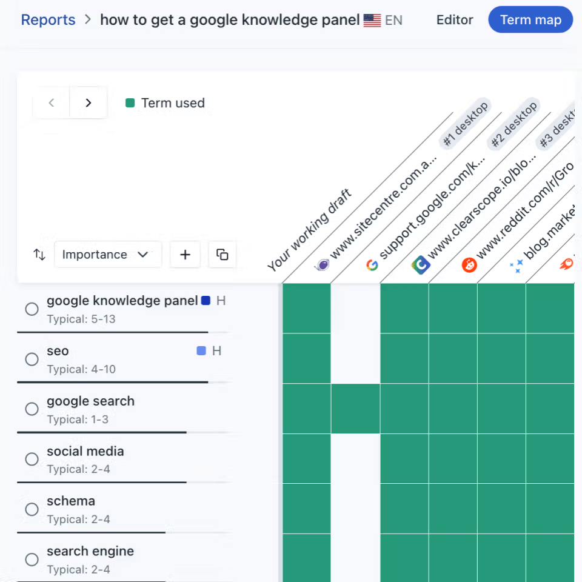
Task: Go to previous page arrow
Action: click(52, 103)
